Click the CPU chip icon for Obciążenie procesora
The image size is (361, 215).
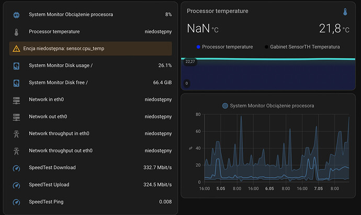point(16,15)
